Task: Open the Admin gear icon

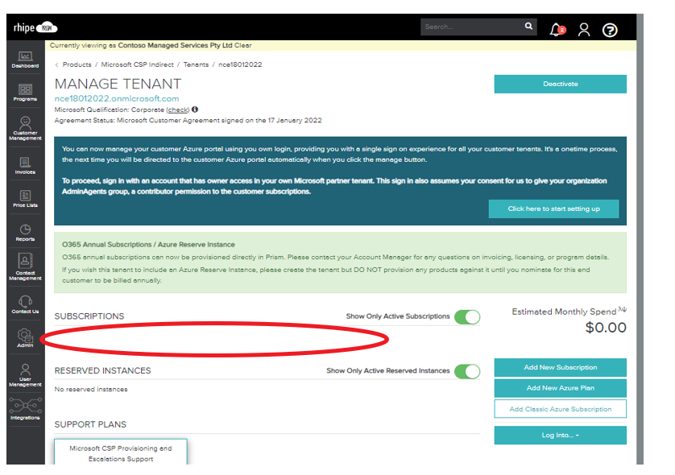Action: [25, 338]
